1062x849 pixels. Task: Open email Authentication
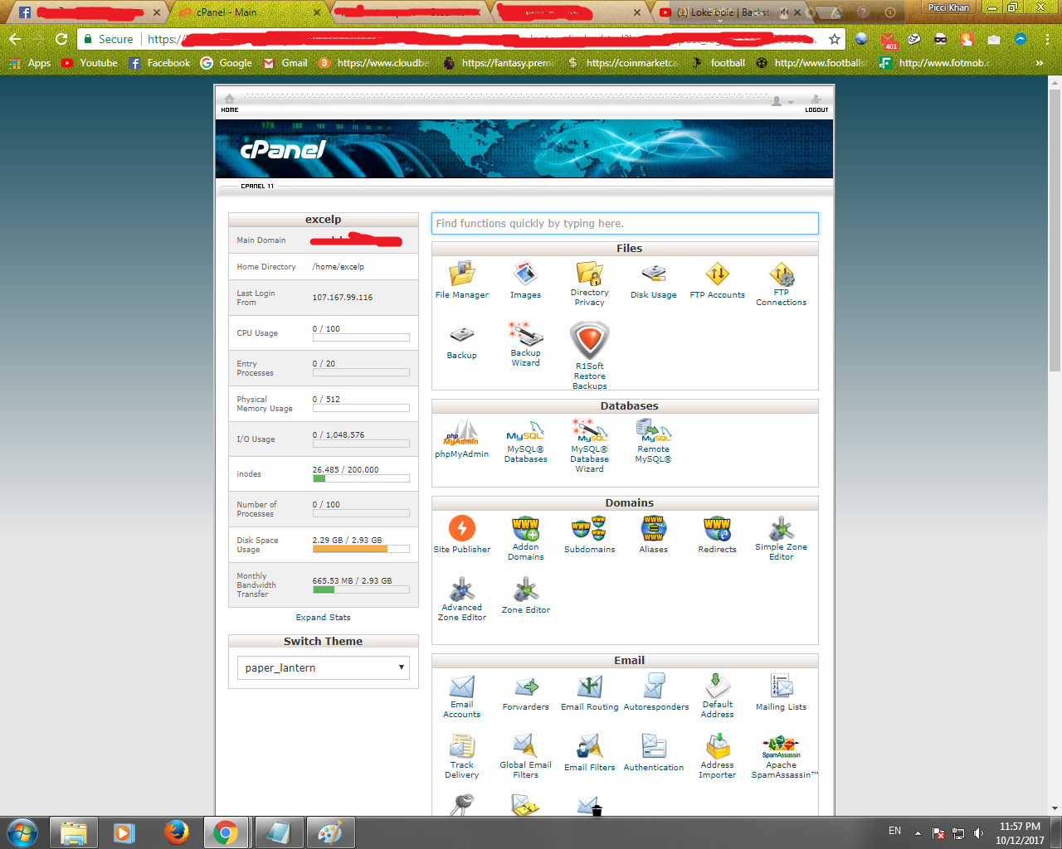pyautogui.click(x=653, y=753)
